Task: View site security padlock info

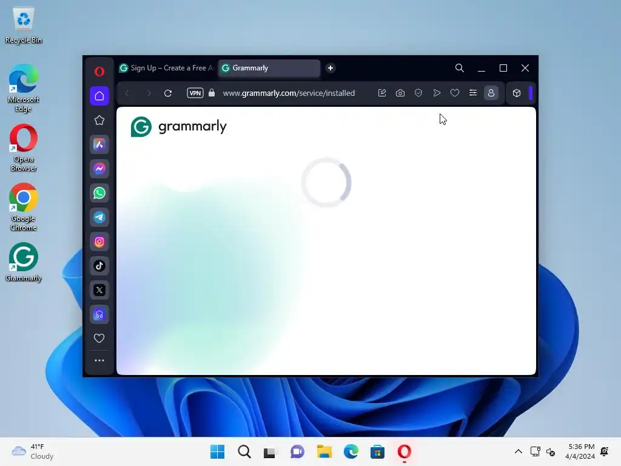Action: click(x=212, y=93)
